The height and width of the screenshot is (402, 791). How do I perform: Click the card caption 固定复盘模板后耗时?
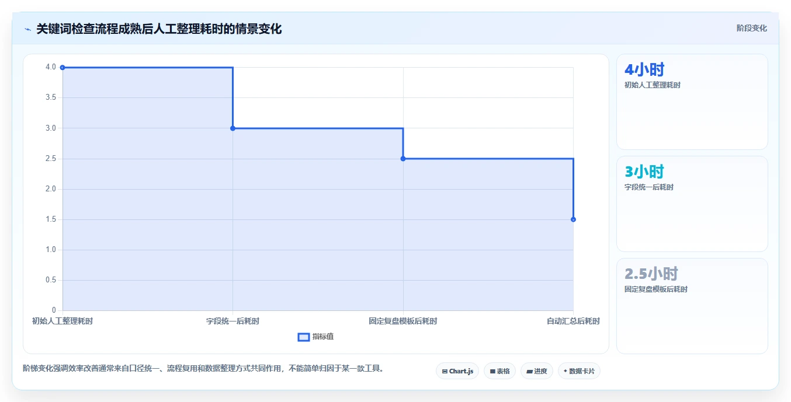[656, 289]
